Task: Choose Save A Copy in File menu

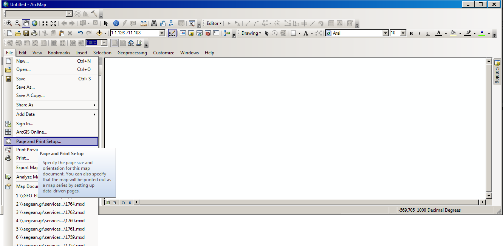Action: (51, 95)
